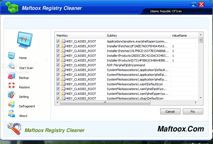Uncheck the .xaml\DefaultIcon row checkbox
The height and width of the screenshot is (144, 213).
point(58,84)
